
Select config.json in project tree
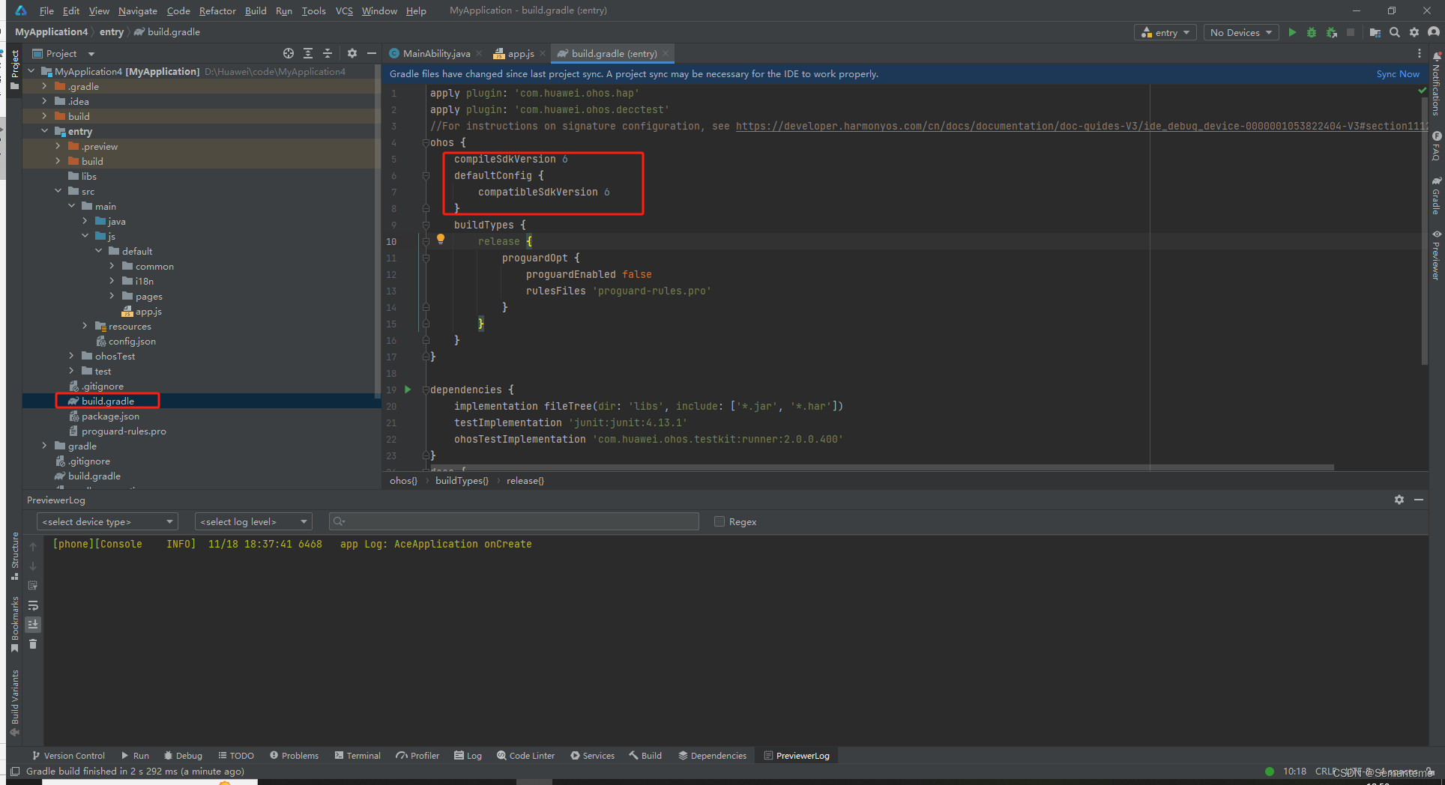(x=132, y=341)
